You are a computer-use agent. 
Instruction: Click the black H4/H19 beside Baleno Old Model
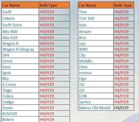point(121,108)
